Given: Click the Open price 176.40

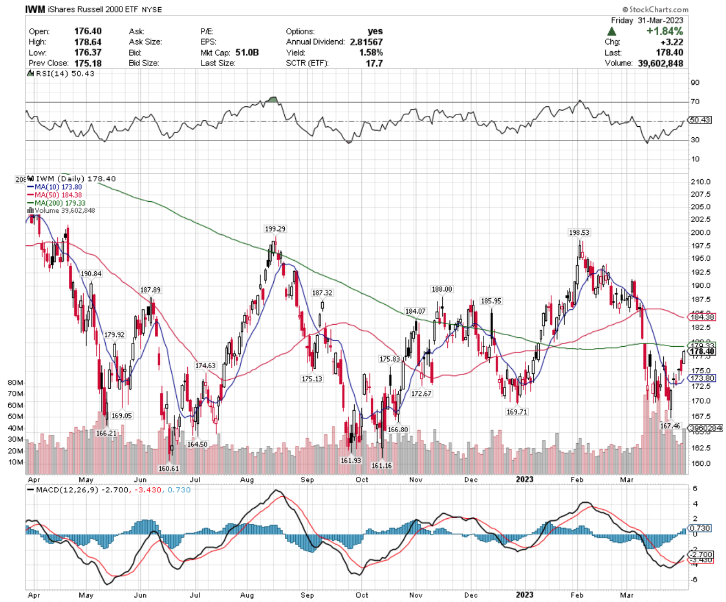Looking at the screenshot, I should (x=88, y=31).
